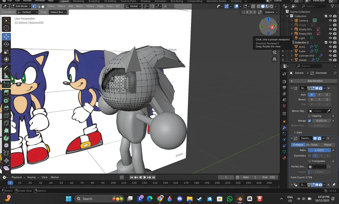Uncheck the Merge checkbox

pyautogui.click(x=310, y=121)
